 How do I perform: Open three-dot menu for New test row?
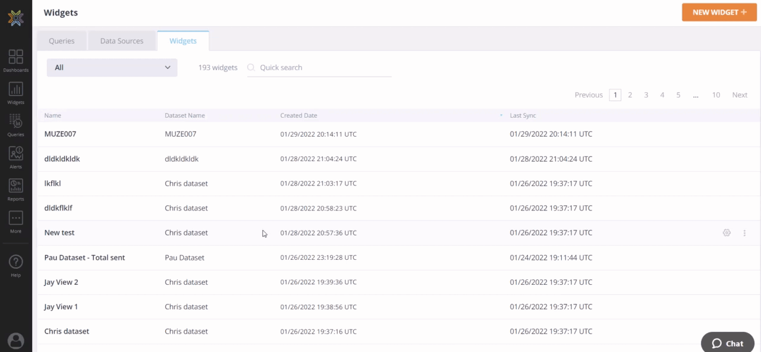pos(744,233)
